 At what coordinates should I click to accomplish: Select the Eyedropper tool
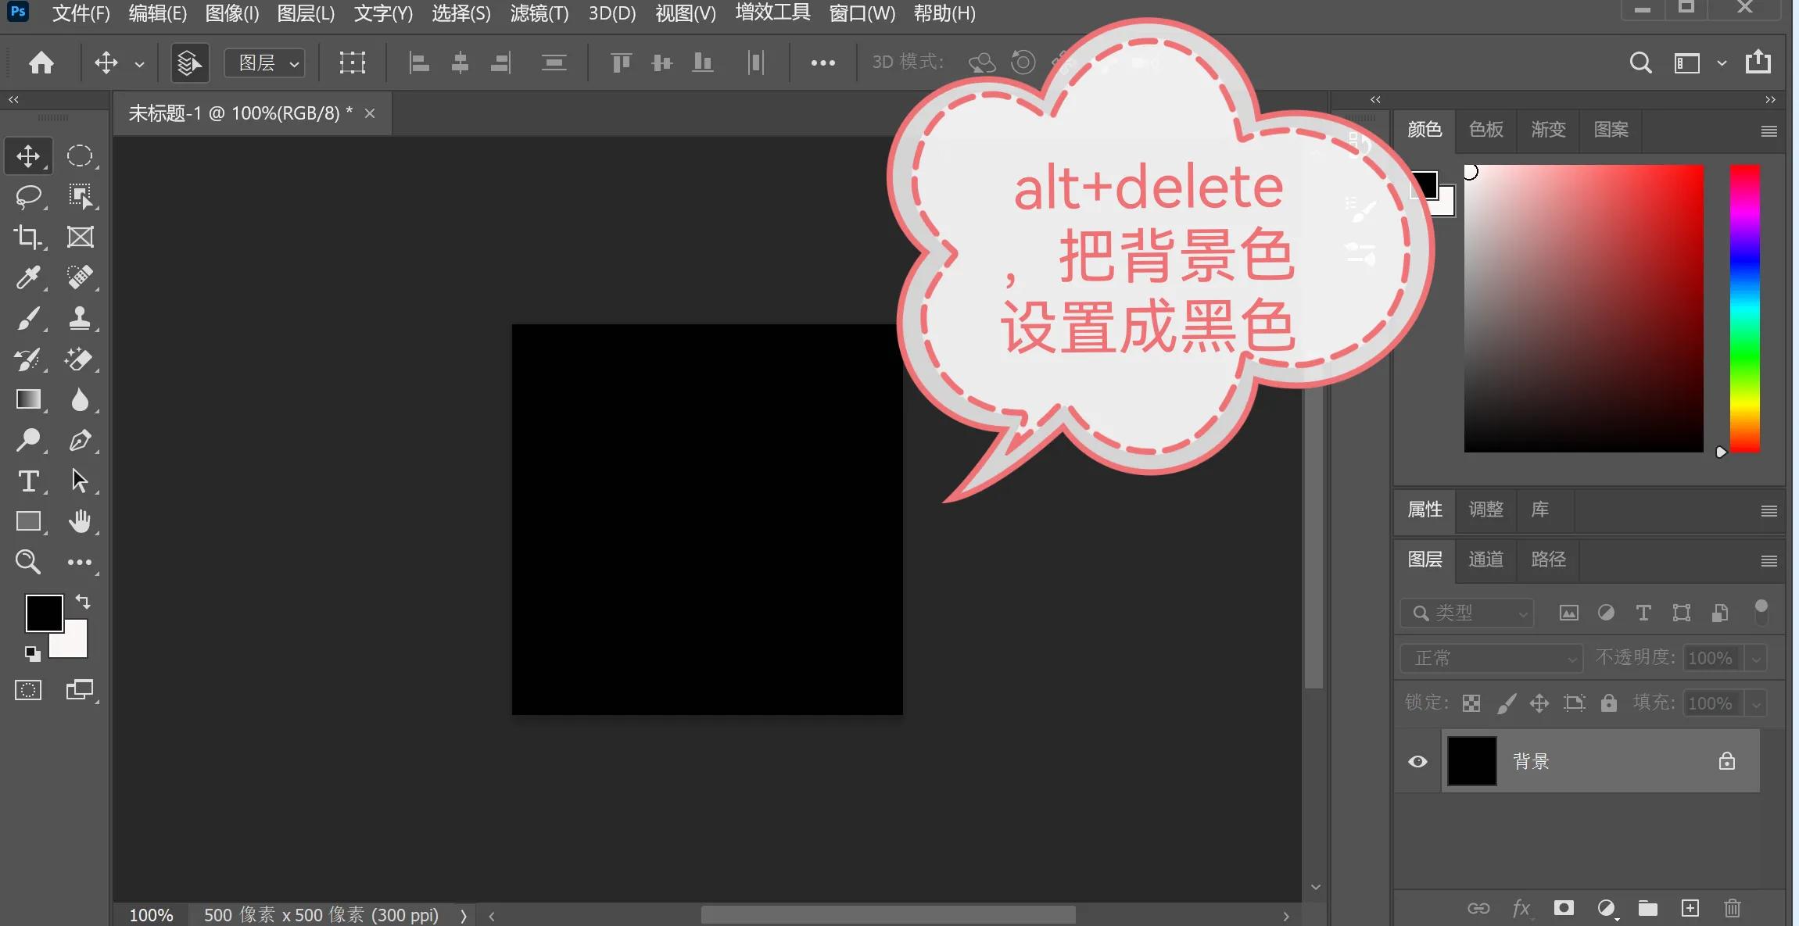pyautogui.click(x=29, y=277)
